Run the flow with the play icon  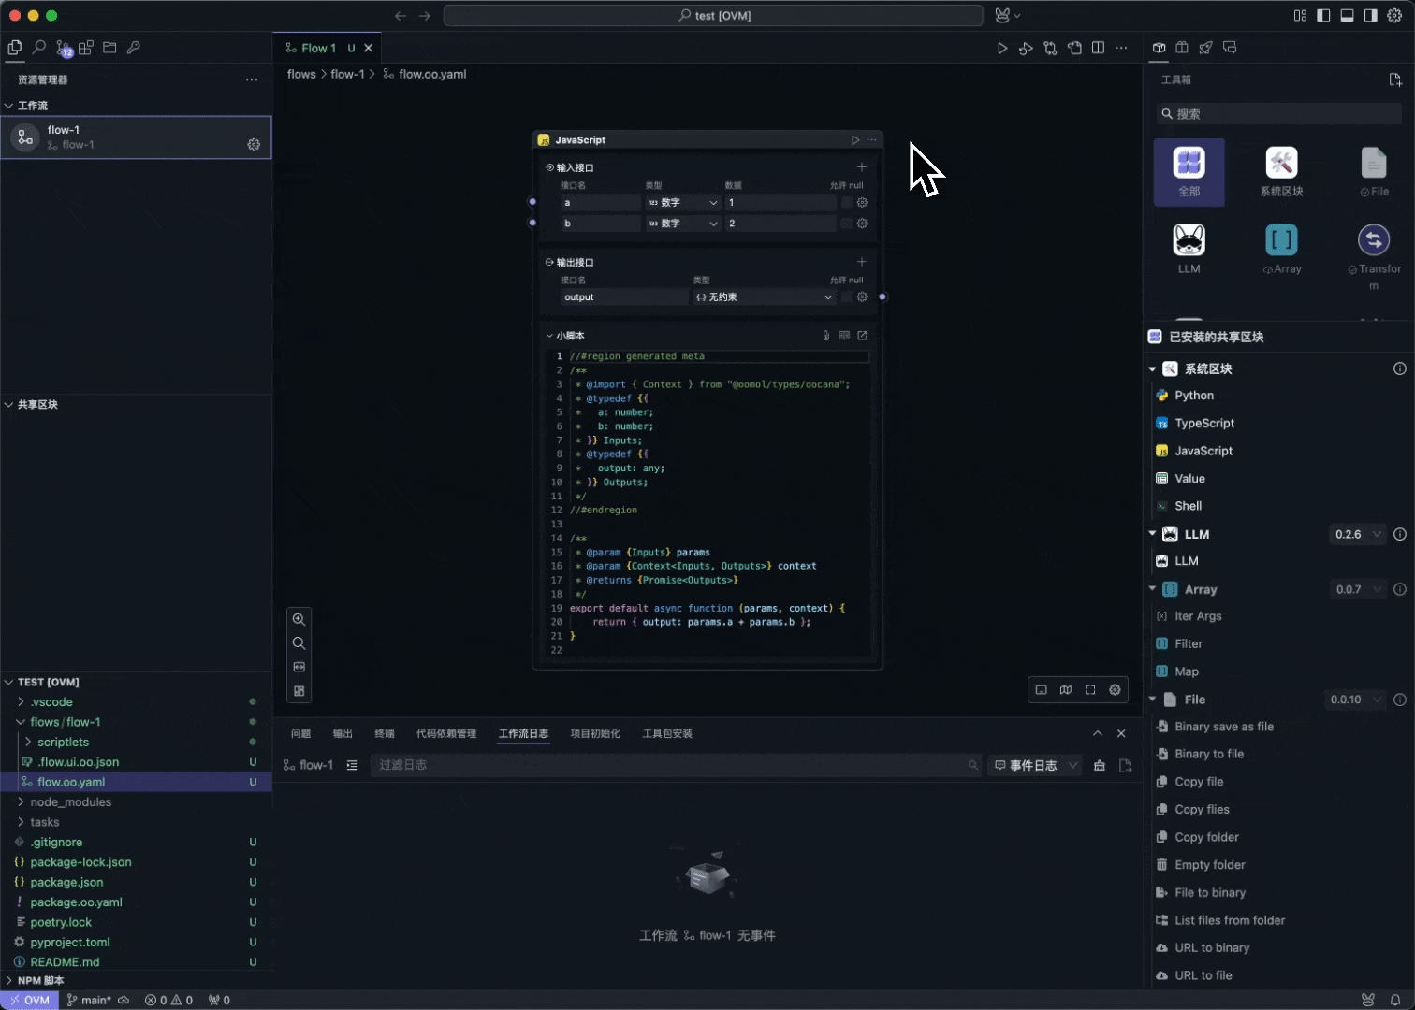(x=1001, y=48)
